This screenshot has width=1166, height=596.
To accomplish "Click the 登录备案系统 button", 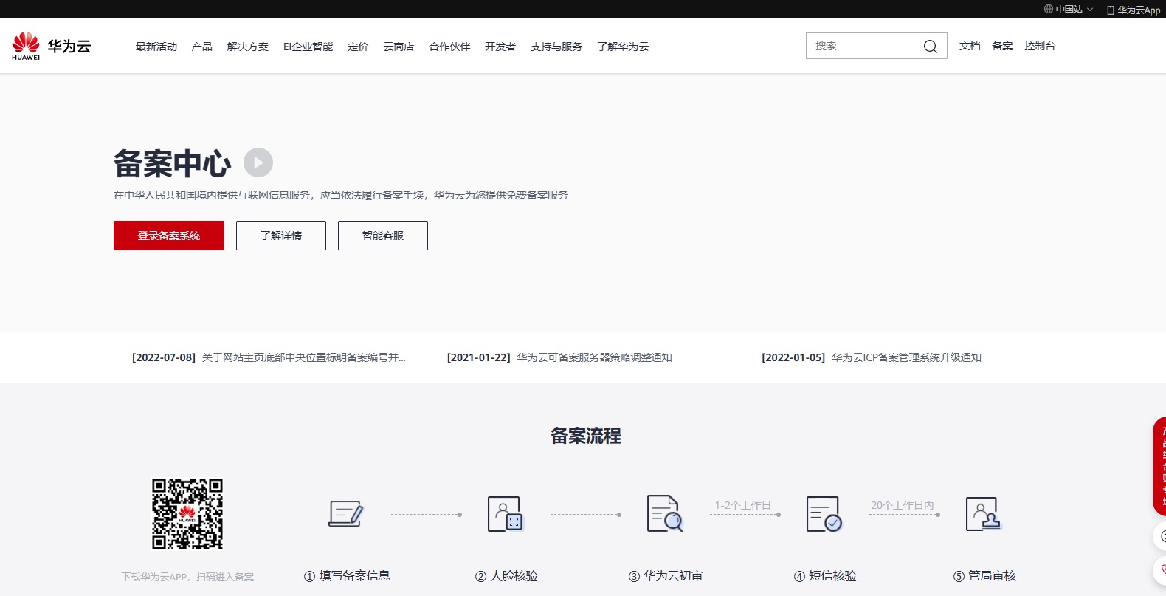I will point(169,236).
